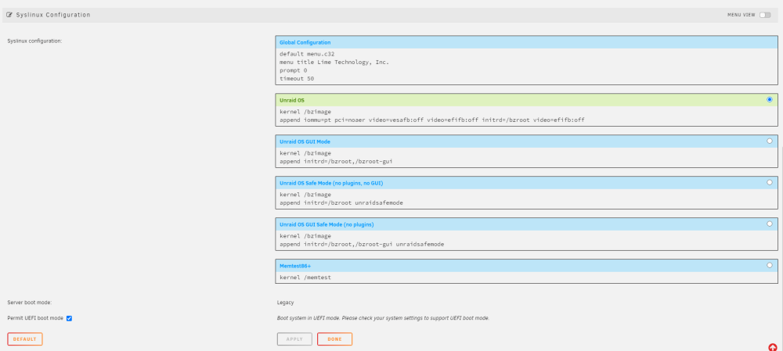
Task: Select Unraid OS GUI Mode radio button
Action: coord(770,141)
